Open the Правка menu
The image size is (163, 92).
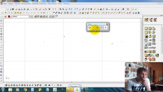(x=11, y=4)
